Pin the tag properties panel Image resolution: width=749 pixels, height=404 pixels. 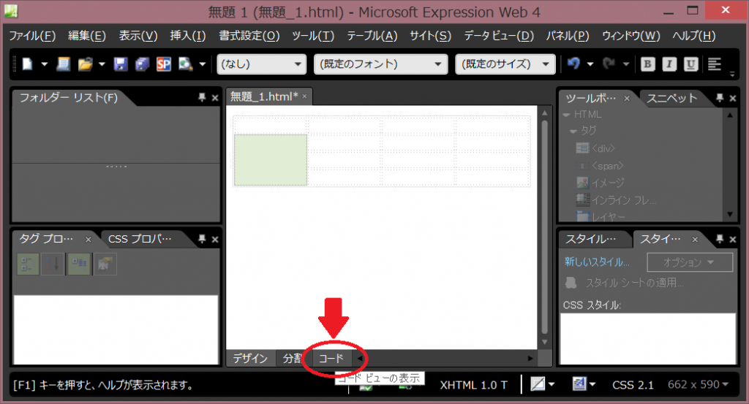point(202,238)
